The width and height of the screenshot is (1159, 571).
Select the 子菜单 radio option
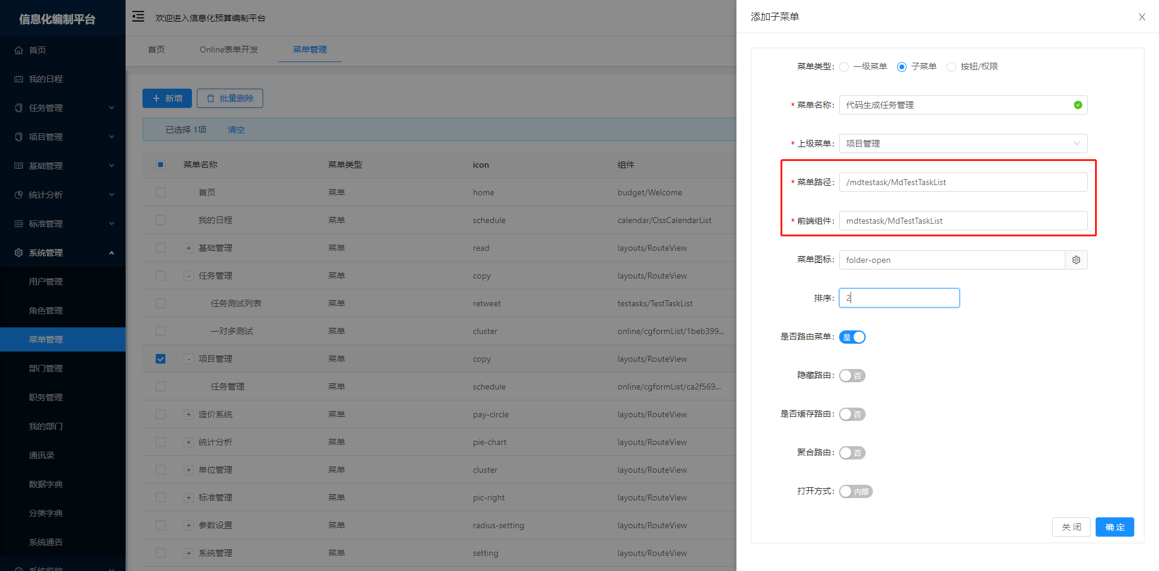pyautogui.click(x=902, y=67)
